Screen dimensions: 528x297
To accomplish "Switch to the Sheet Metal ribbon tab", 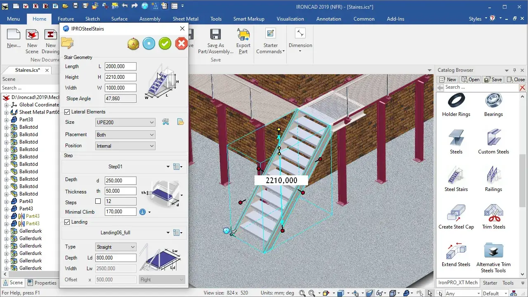I will click(x=186, y=19).
